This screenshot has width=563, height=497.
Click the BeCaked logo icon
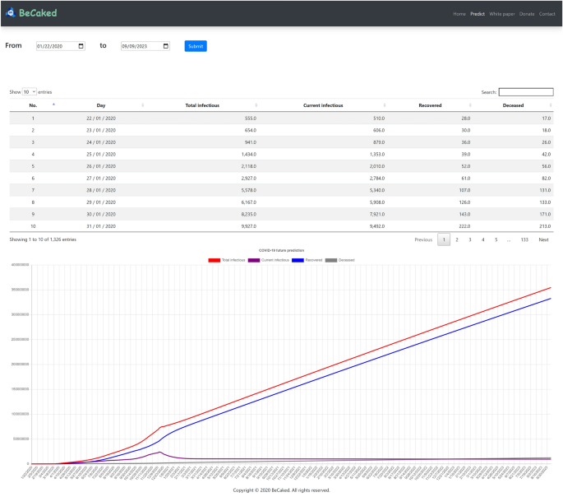11,13
